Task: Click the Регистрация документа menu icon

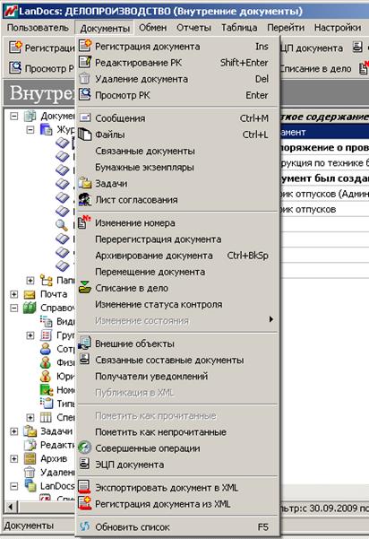Action: (85, 46)
